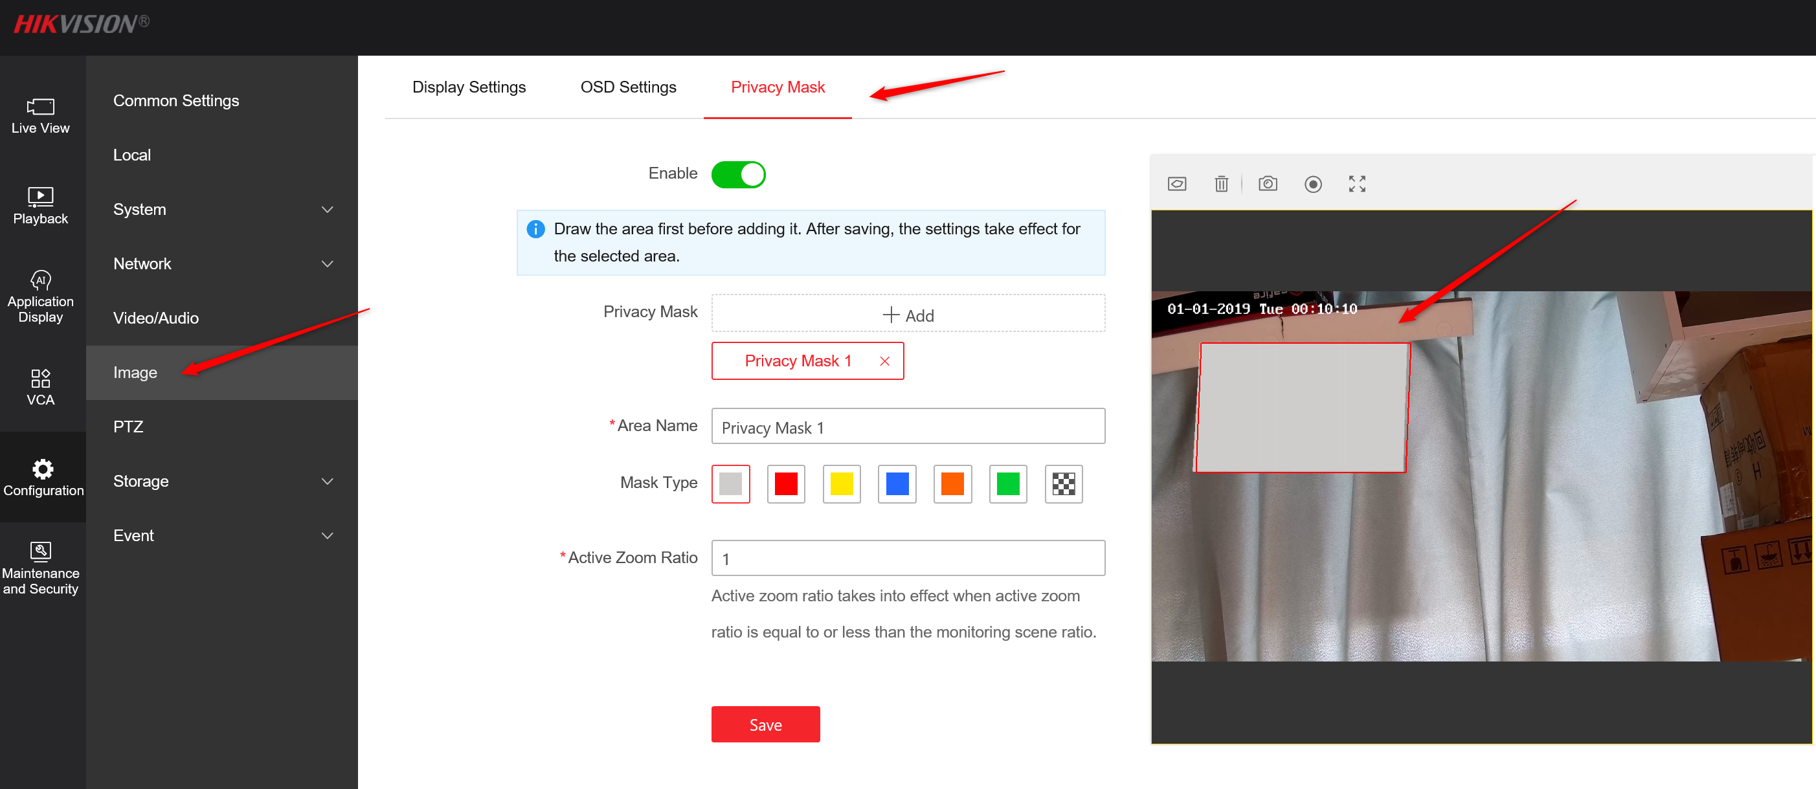Capture a snapshot with the camera icon
1816x789 pixels.
tap(1268, 183)
